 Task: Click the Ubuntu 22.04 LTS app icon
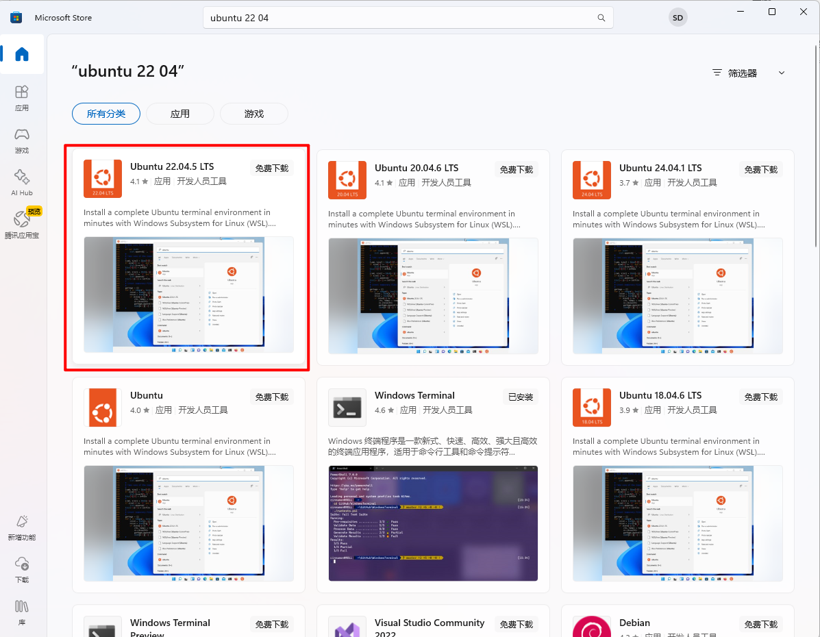coord(103,178)
